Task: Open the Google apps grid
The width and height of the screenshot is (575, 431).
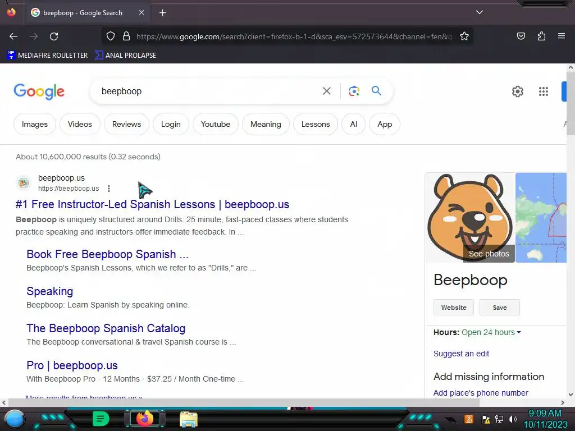Action: click(x=544, y=91)
